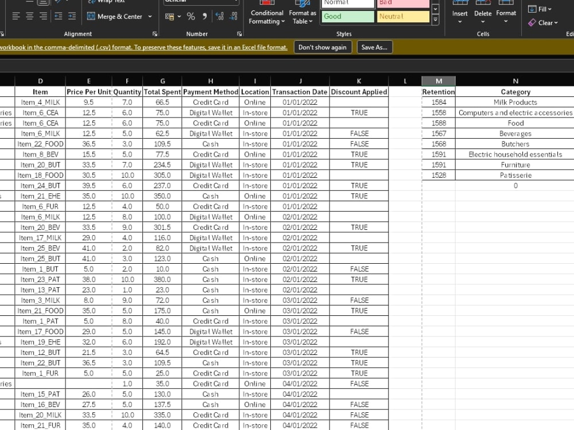
Task: Apply Neutral cell style
Action: pos(403,17)
